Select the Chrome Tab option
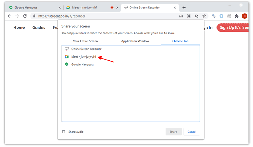 [180, 41]
